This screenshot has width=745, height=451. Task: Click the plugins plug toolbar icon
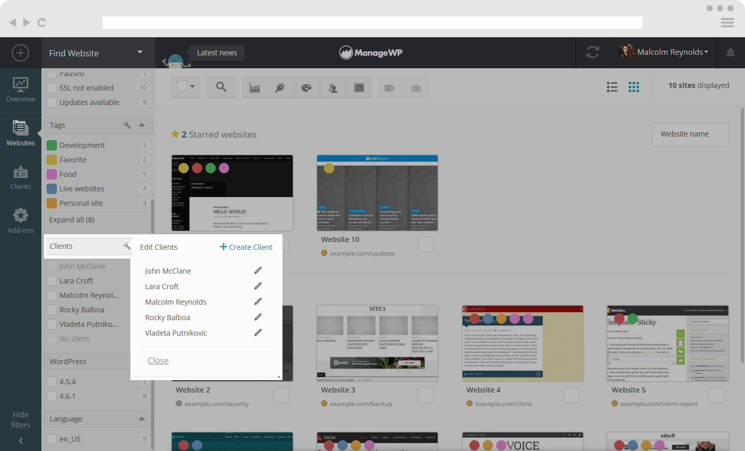point(280,88)
